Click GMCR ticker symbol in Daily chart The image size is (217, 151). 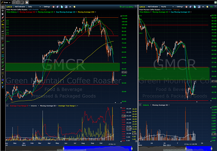pyautogui.click(x=9, y=7)
